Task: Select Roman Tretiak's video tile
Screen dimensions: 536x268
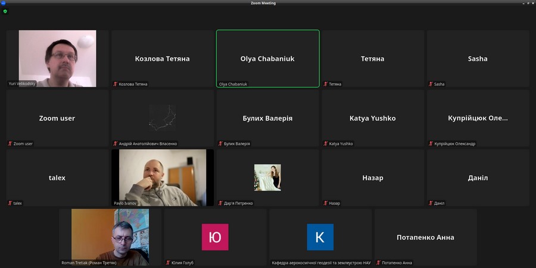Action: pyautogui.click(x=110, y=237)
